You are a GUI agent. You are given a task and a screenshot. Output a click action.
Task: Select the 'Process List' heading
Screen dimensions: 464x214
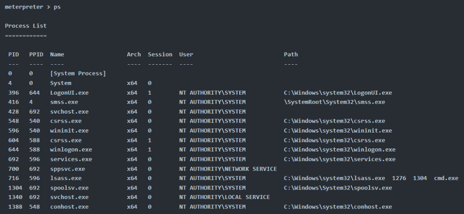click(26, 26)
